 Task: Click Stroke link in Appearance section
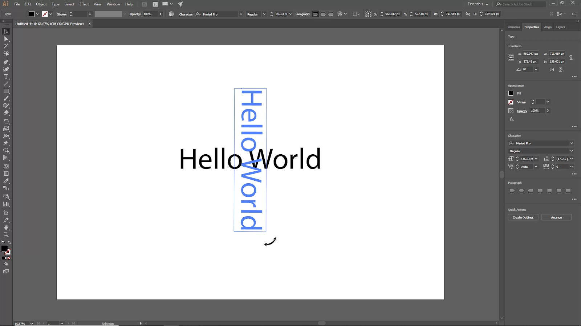pos(521,102)
